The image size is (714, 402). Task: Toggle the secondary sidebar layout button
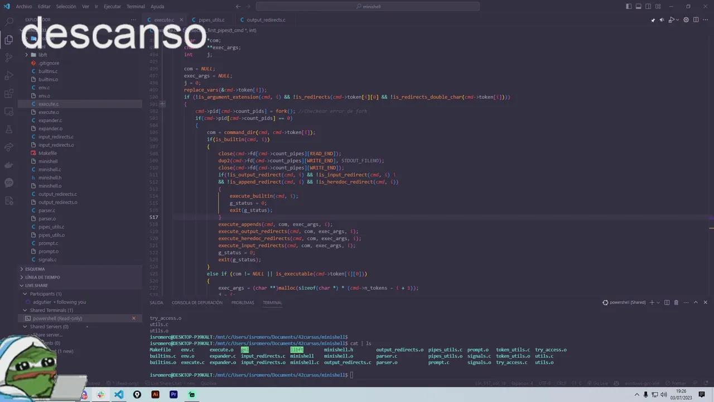click(x=648, y=7)
